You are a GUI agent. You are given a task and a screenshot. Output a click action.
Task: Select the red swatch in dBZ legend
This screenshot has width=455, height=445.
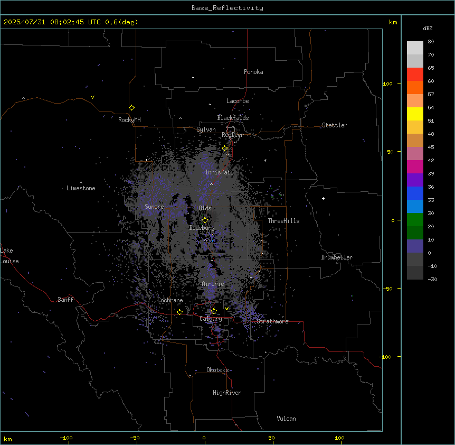[x=415, y=74]
